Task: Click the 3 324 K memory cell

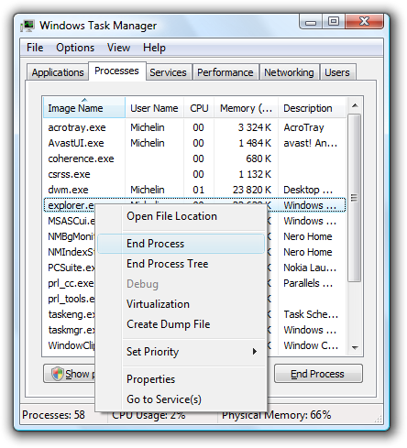Action: pyautogui.click(x=255, y=127)
